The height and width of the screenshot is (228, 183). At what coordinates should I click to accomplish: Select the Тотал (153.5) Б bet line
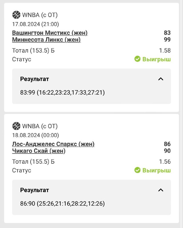click(x=33, y=51)
